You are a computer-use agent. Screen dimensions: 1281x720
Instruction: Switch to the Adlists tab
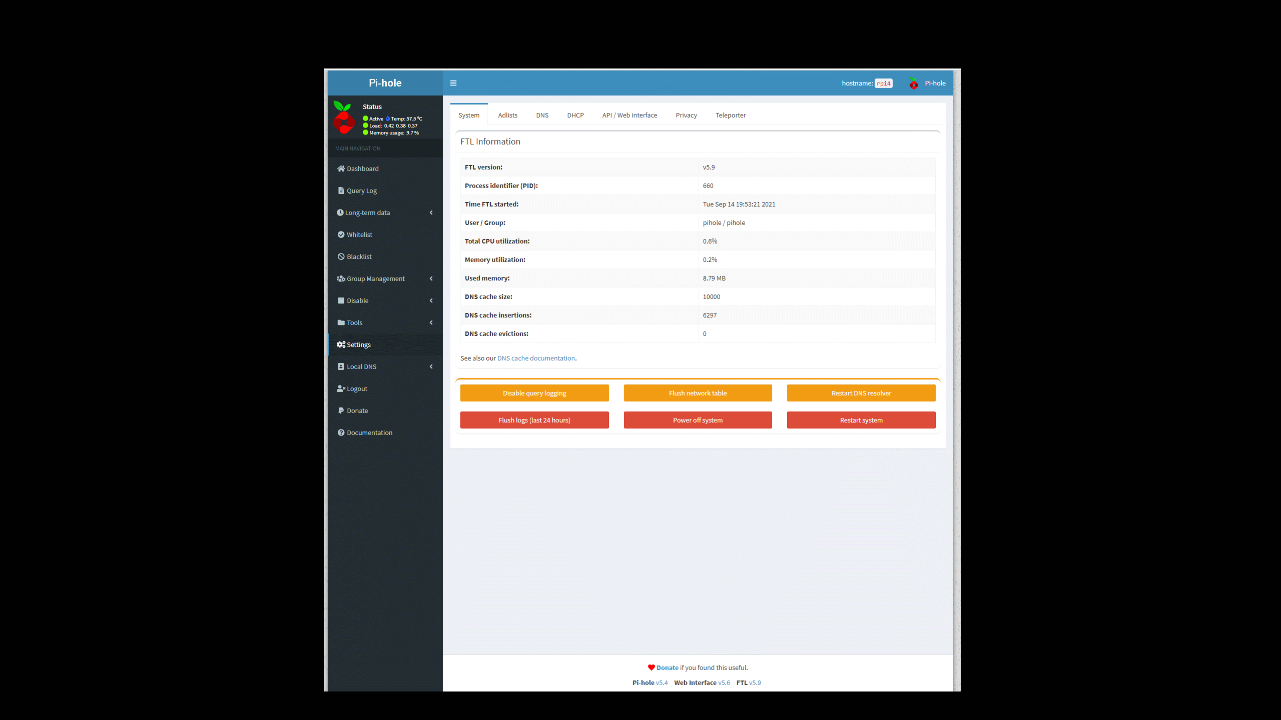(x=507, y=115)
